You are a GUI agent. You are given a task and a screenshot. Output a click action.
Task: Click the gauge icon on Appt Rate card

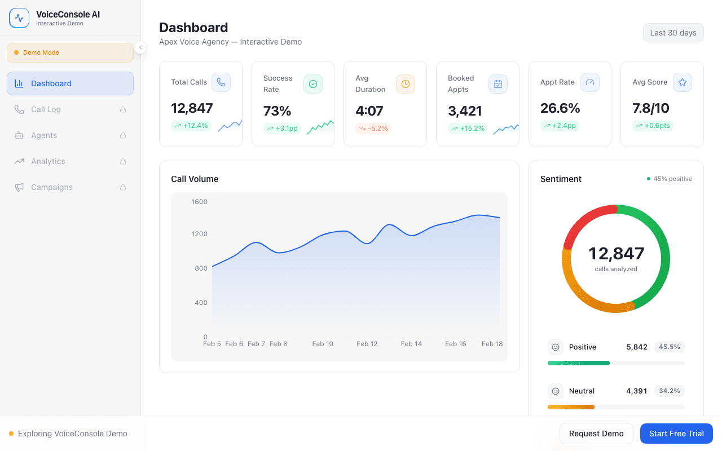coord(590,82)
